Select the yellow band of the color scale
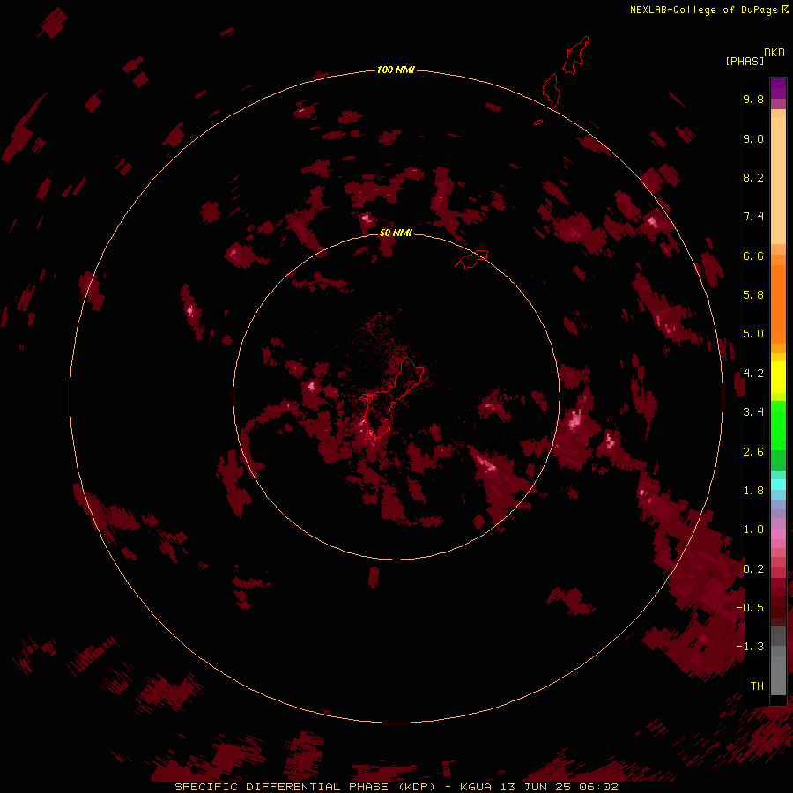 [778, 377]
